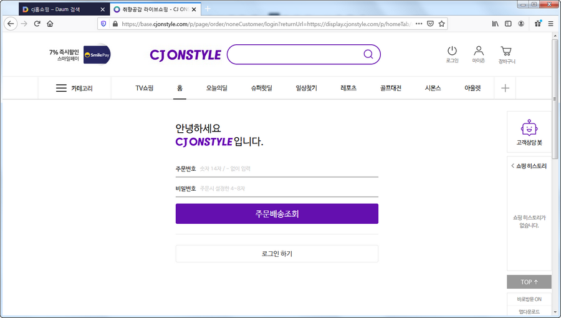Open 장바구니 cart icon
Viewport: 561px width, 318px height.
pos(507,55)
